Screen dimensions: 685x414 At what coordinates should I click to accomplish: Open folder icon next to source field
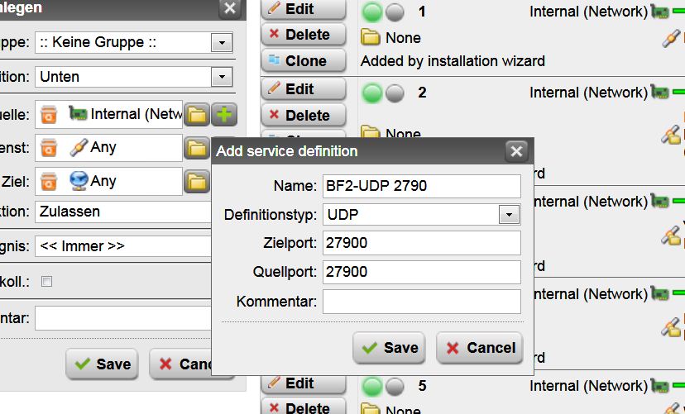(x=196, y=114)
